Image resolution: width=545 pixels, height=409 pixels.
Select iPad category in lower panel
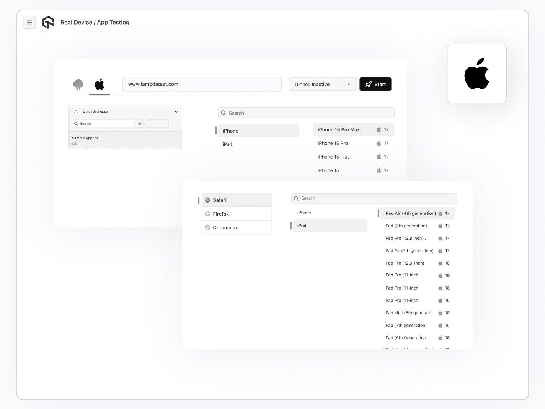330,226
